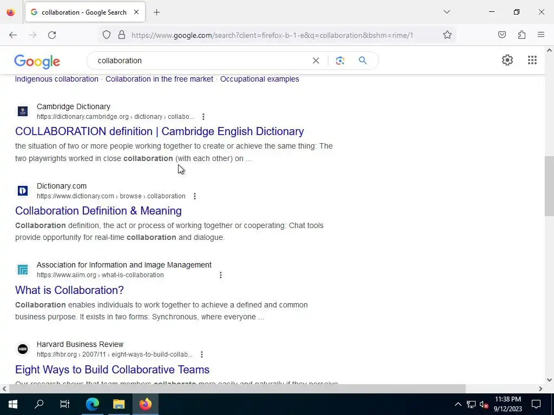Screen dimensions: 554x415
Task: Click the AIIM site favicon
Action: click(23, 270)
